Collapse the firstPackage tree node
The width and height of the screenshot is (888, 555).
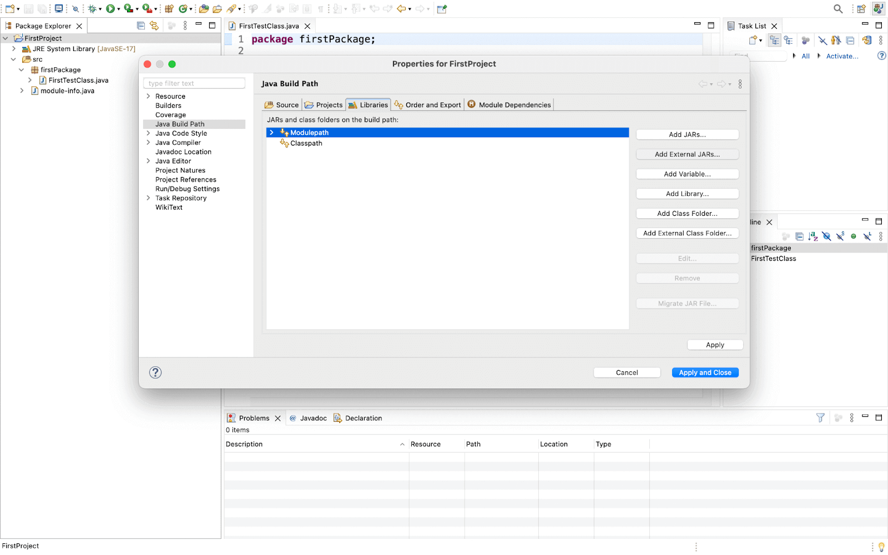[22, 70]
